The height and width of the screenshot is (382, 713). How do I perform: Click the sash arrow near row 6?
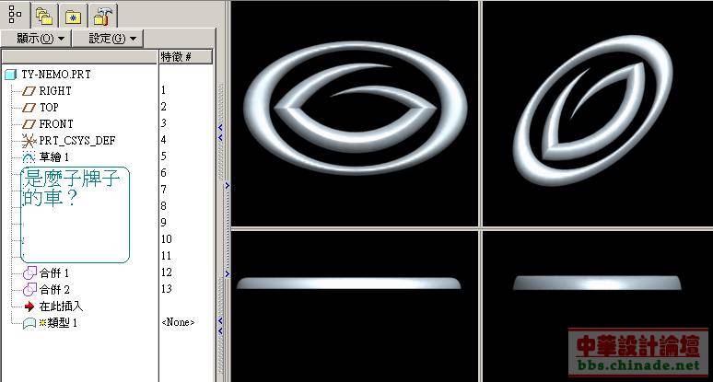(x=227, y=186)
